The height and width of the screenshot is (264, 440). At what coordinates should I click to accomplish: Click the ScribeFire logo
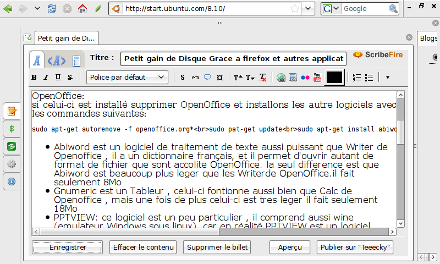[378, 54]
